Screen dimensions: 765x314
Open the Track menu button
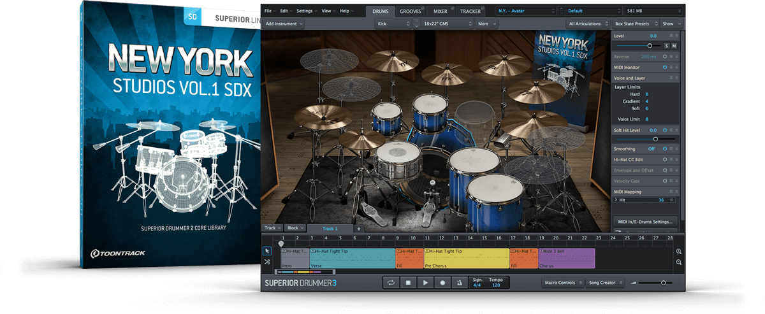pos(273,228)
